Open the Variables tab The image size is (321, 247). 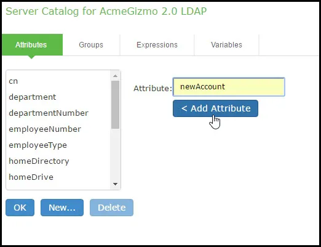point(226,45)
